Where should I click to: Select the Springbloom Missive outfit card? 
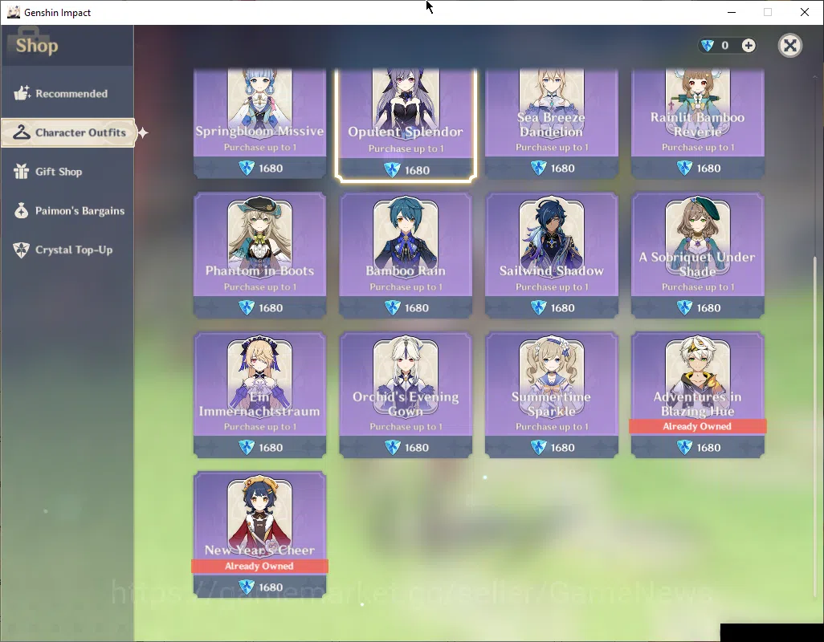pos(259,124)
